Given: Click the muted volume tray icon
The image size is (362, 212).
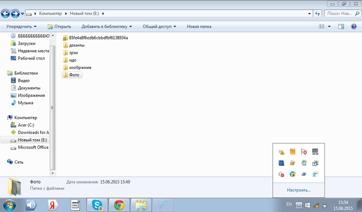Looking at the screenshot, I should (281, 174).
